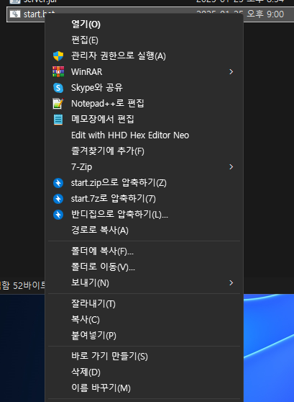Image resolution: width=294 pixels, height=402 pixels.
Task: Click the Notepad++ icon
Action: click(58, 104)
